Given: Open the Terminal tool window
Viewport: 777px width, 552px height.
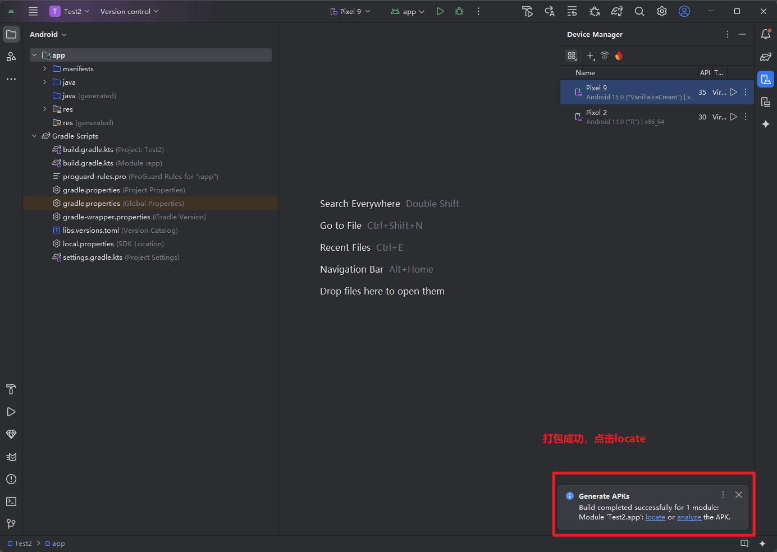Looking at the screenshot, I should click(x=11, y=502).
